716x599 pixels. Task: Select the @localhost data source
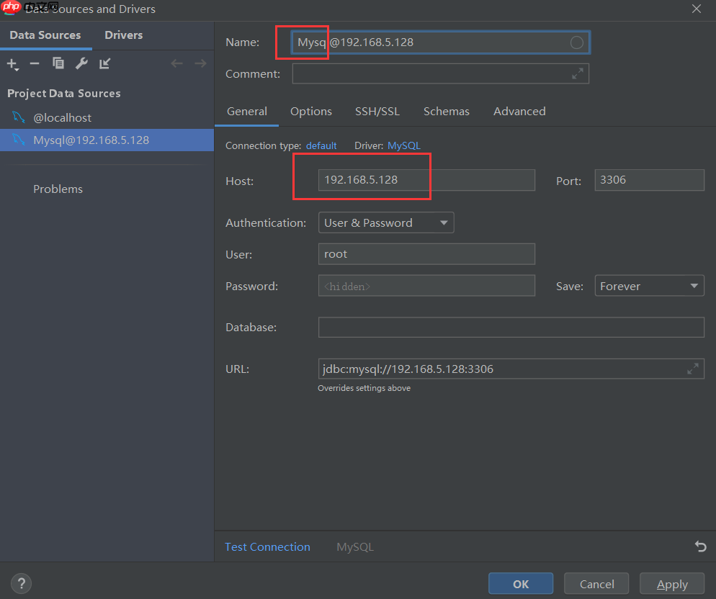pos(65,117)
